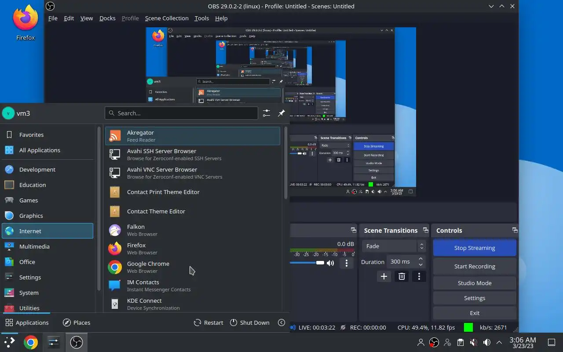Mute the mixer audio via speaker icon
Viewport: 563px width, 352px height.
tap(330, 263)
